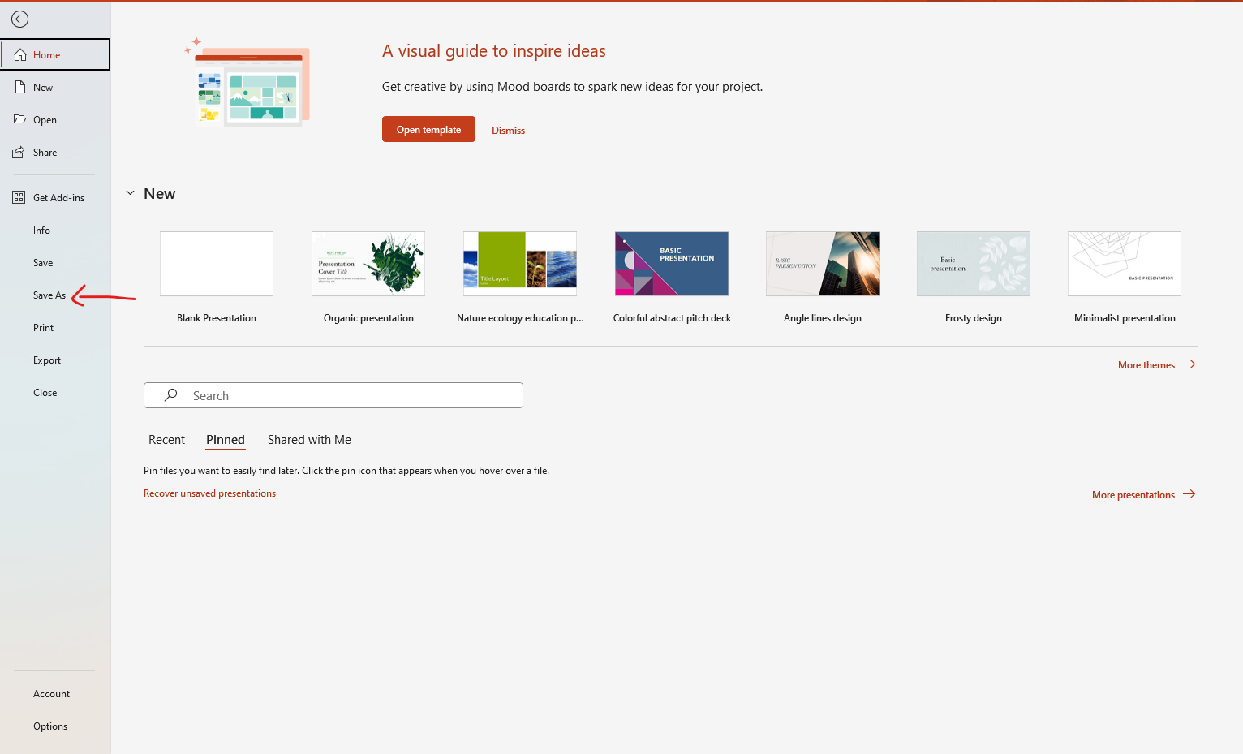1243x754 pixels.
Task: Dismiss the Mood boards banner
Action: pyautogui.click(x=508, y=130)
